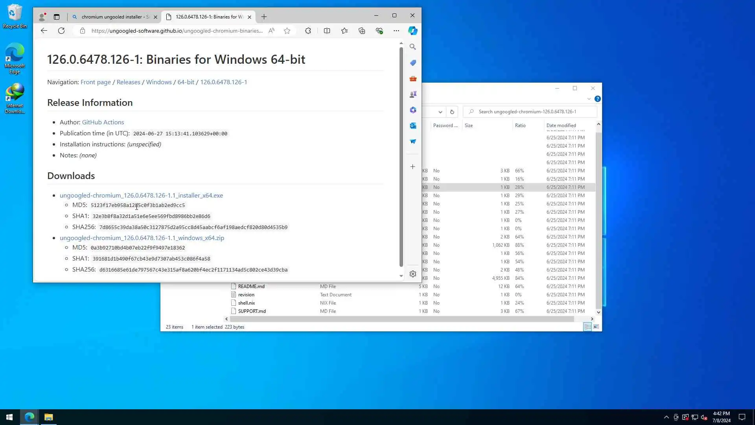Open the Collections icon in the toolbar

click(x=362, y=31)
